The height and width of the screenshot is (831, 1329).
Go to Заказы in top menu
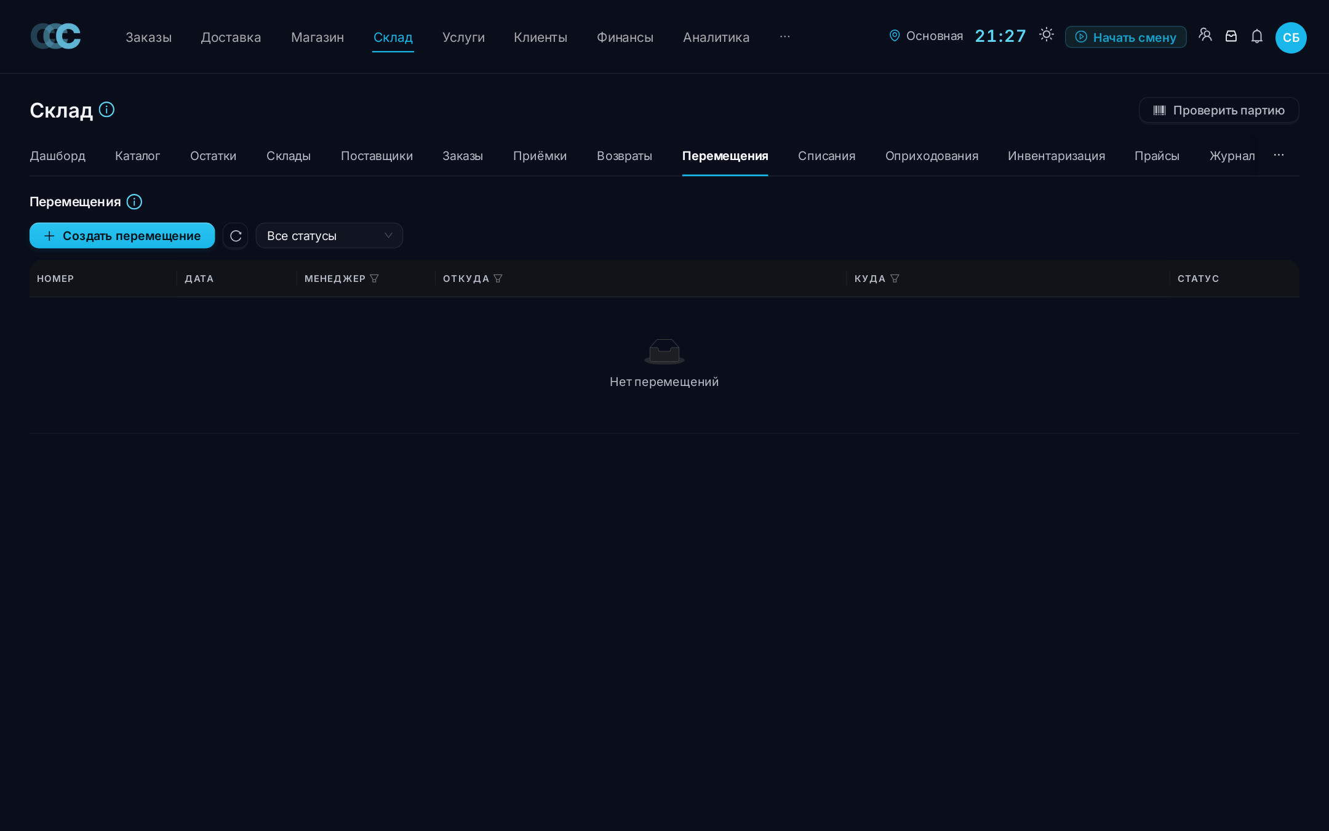click(148, 38)
